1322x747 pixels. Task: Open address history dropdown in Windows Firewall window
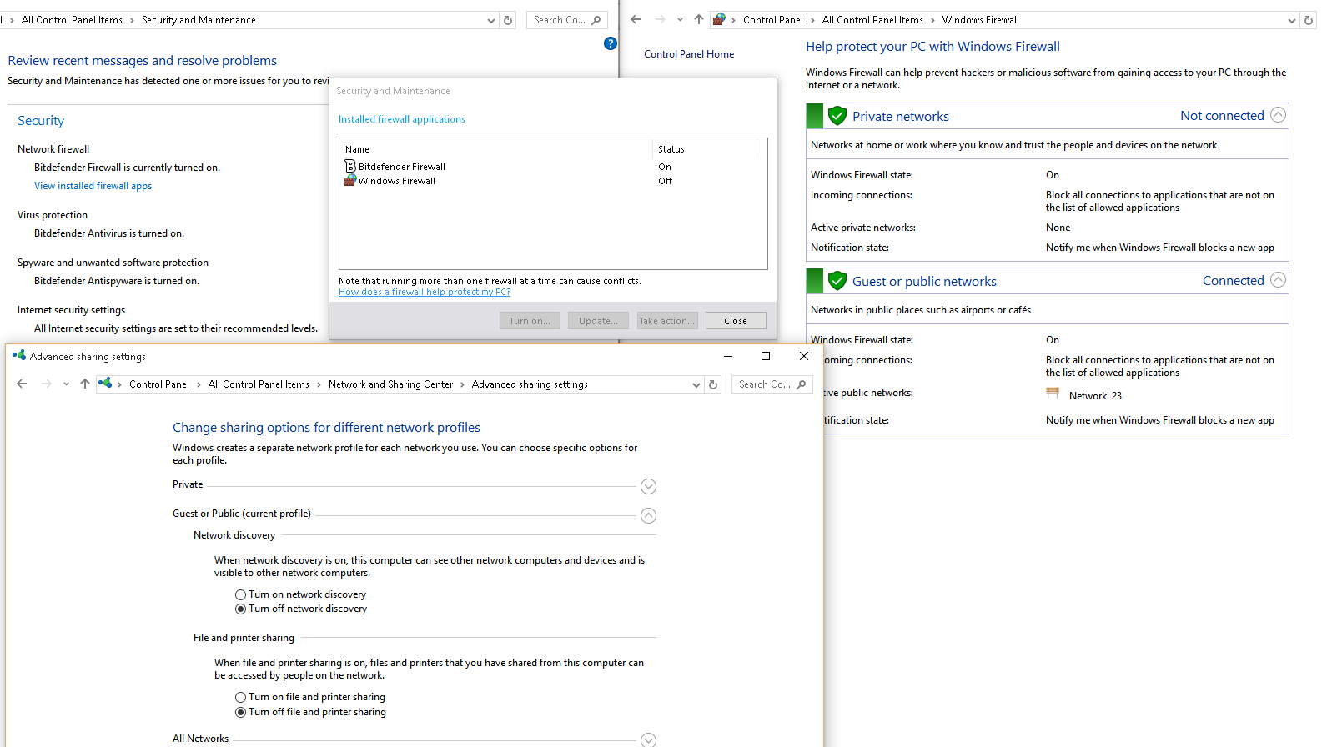(x=1292, y=20)
